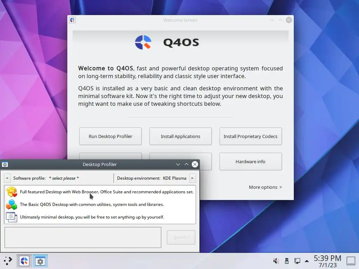Maximize the Desktop Profiler window

coord(187,164)
